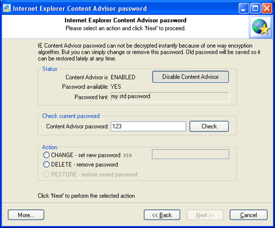The height and width of the screenshot is (228, 275).
Task: Click the ENABLED status text
Action: click(x=123, y=77)
